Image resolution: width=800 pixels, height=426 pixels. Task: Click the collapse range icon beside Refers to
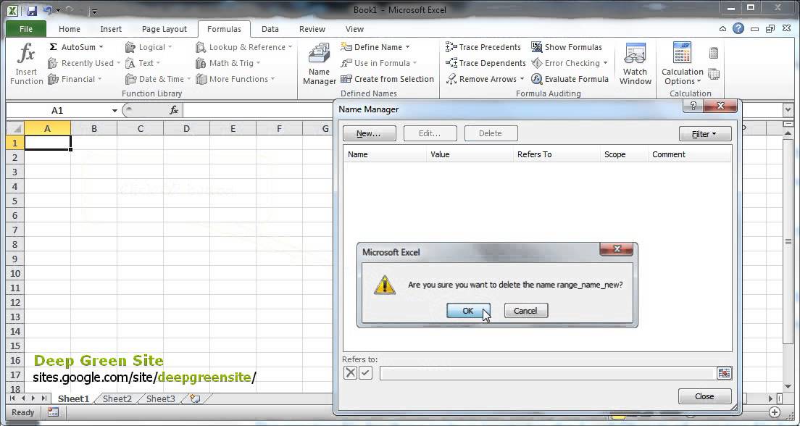pyautogui.click(x=724, y=373)
